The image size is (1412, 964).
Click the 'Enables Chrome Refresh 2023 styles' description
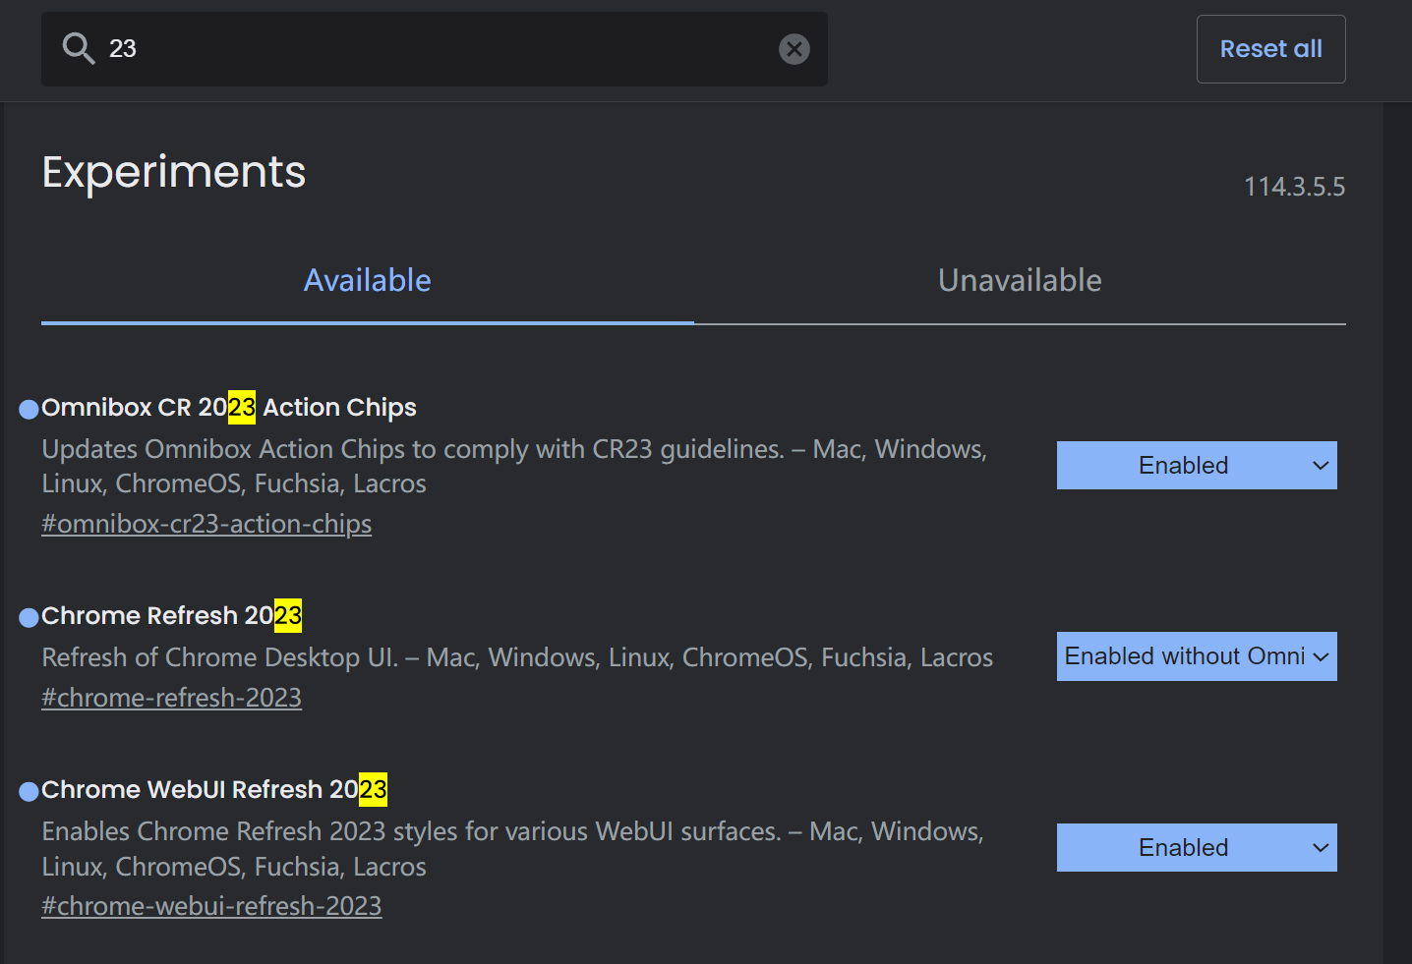coord(512,849)
